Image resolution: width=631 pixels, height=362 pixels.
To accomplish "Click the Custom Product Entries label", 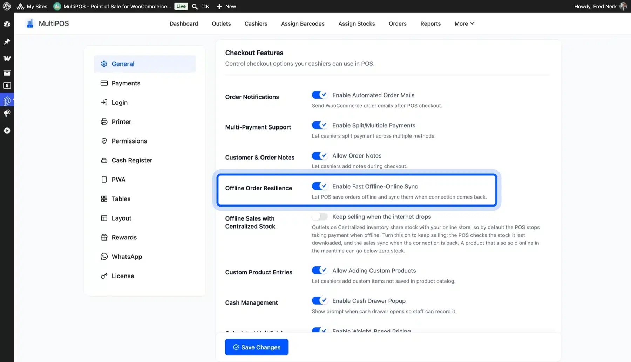I will point(259,272).
